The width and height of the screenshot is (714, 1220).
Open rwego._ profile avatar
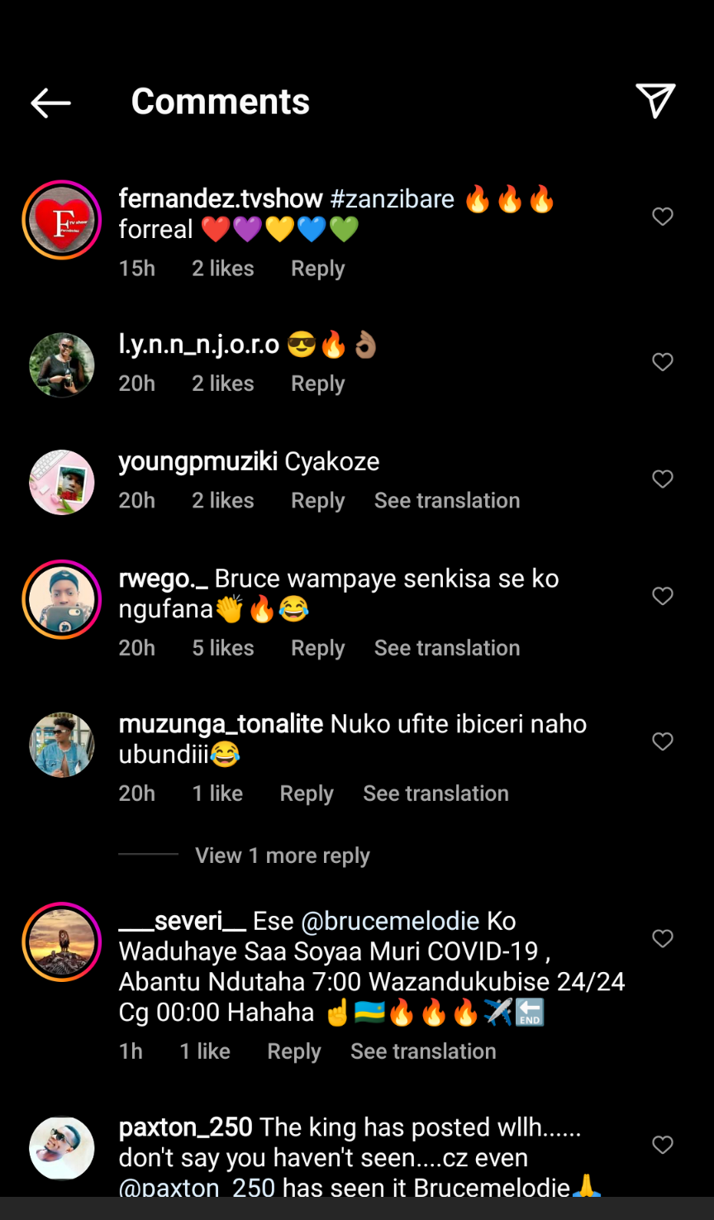point(62,599)
